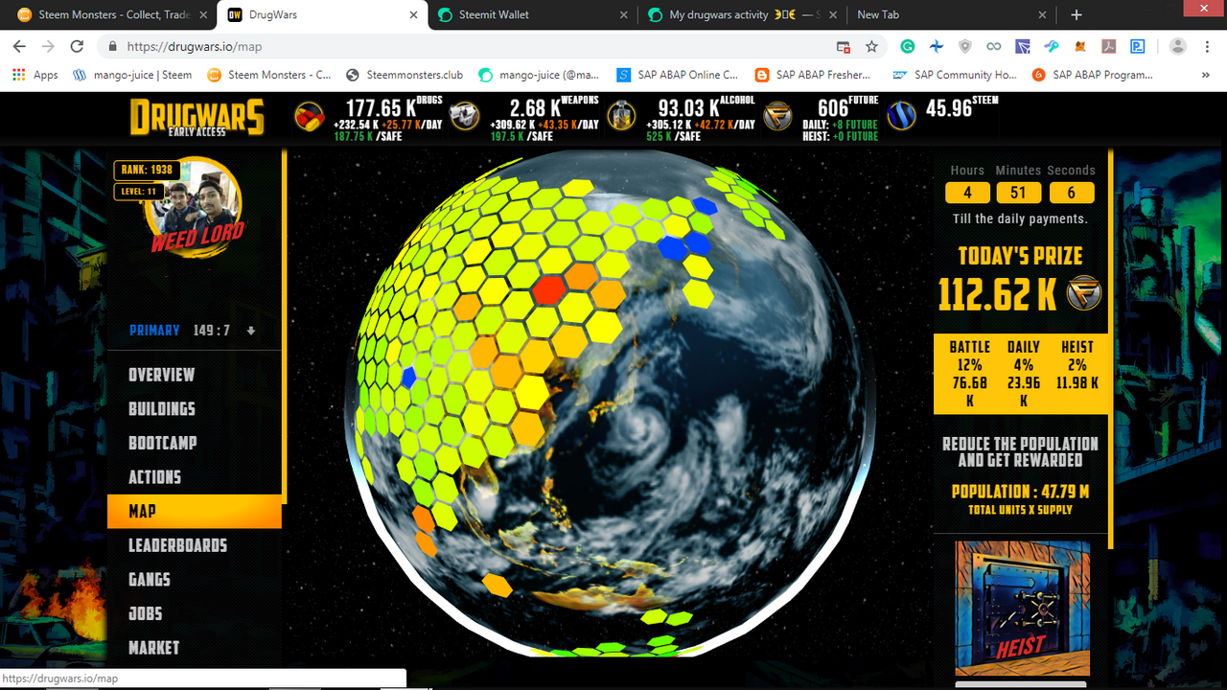The image size is (1227, 690).
Task: Open the Heist vault image
Action: [x=1023, y=609]
